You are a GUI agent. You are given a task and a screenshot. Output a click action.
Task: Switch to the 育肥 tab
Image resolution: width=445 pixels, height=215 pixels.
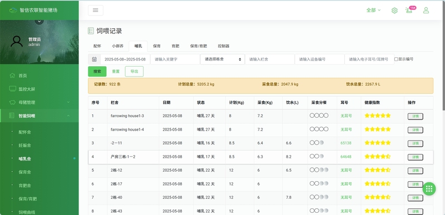[x=175, y=46]
